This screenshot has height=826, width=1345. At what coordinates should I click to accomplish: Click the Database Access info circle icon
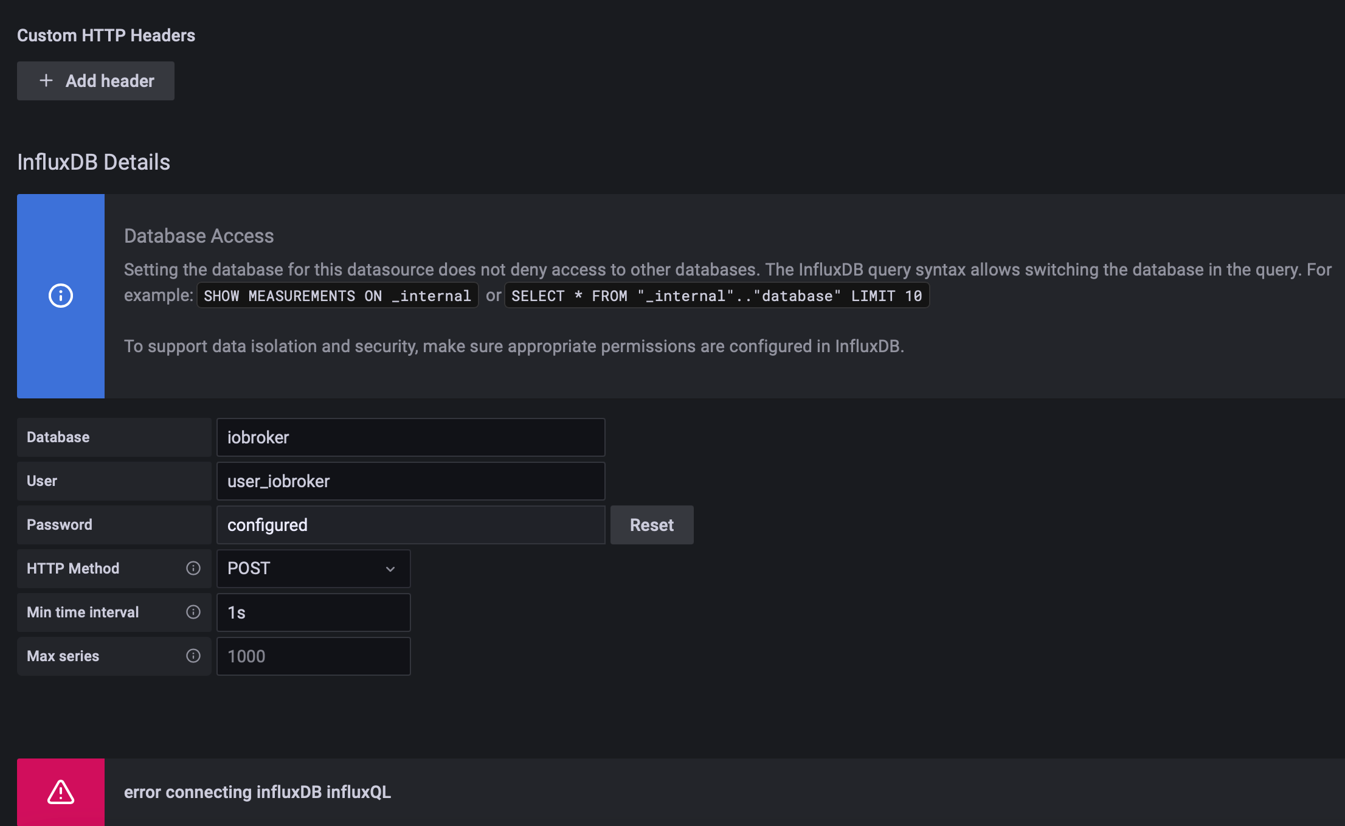pyautogui.click(x=61, y=296)
